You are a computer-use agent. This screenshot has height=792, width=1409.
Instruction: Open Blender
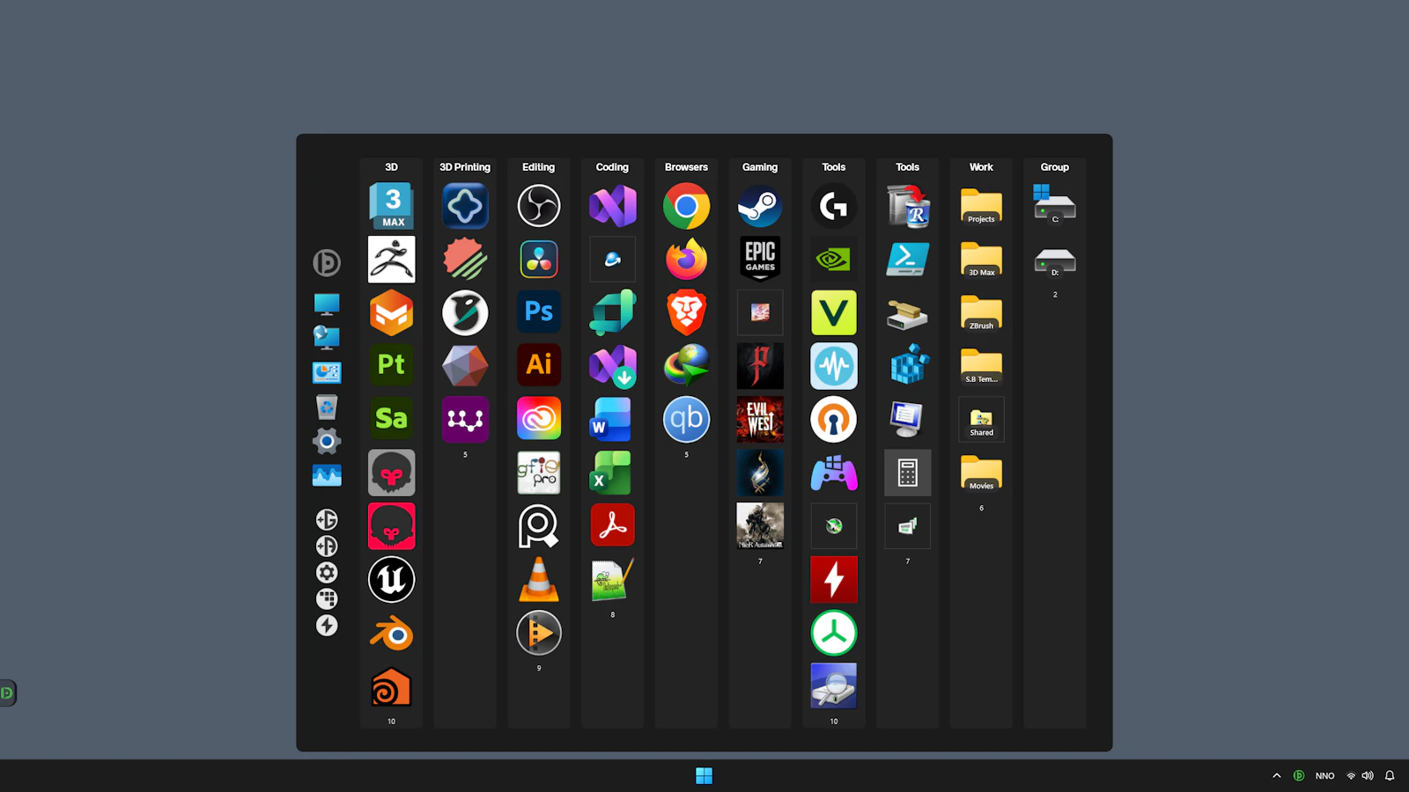click(x=392, y=634)
